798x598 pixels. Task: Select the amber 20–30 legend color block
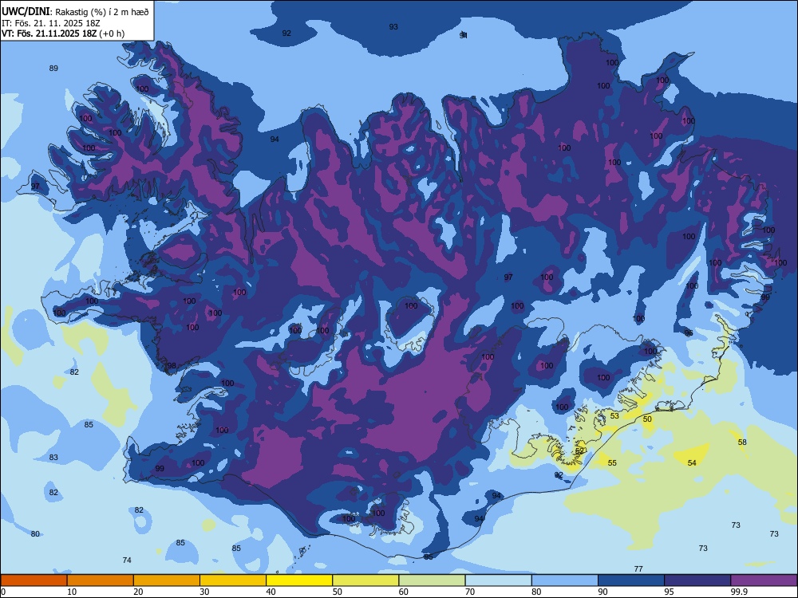click(167, 580)
